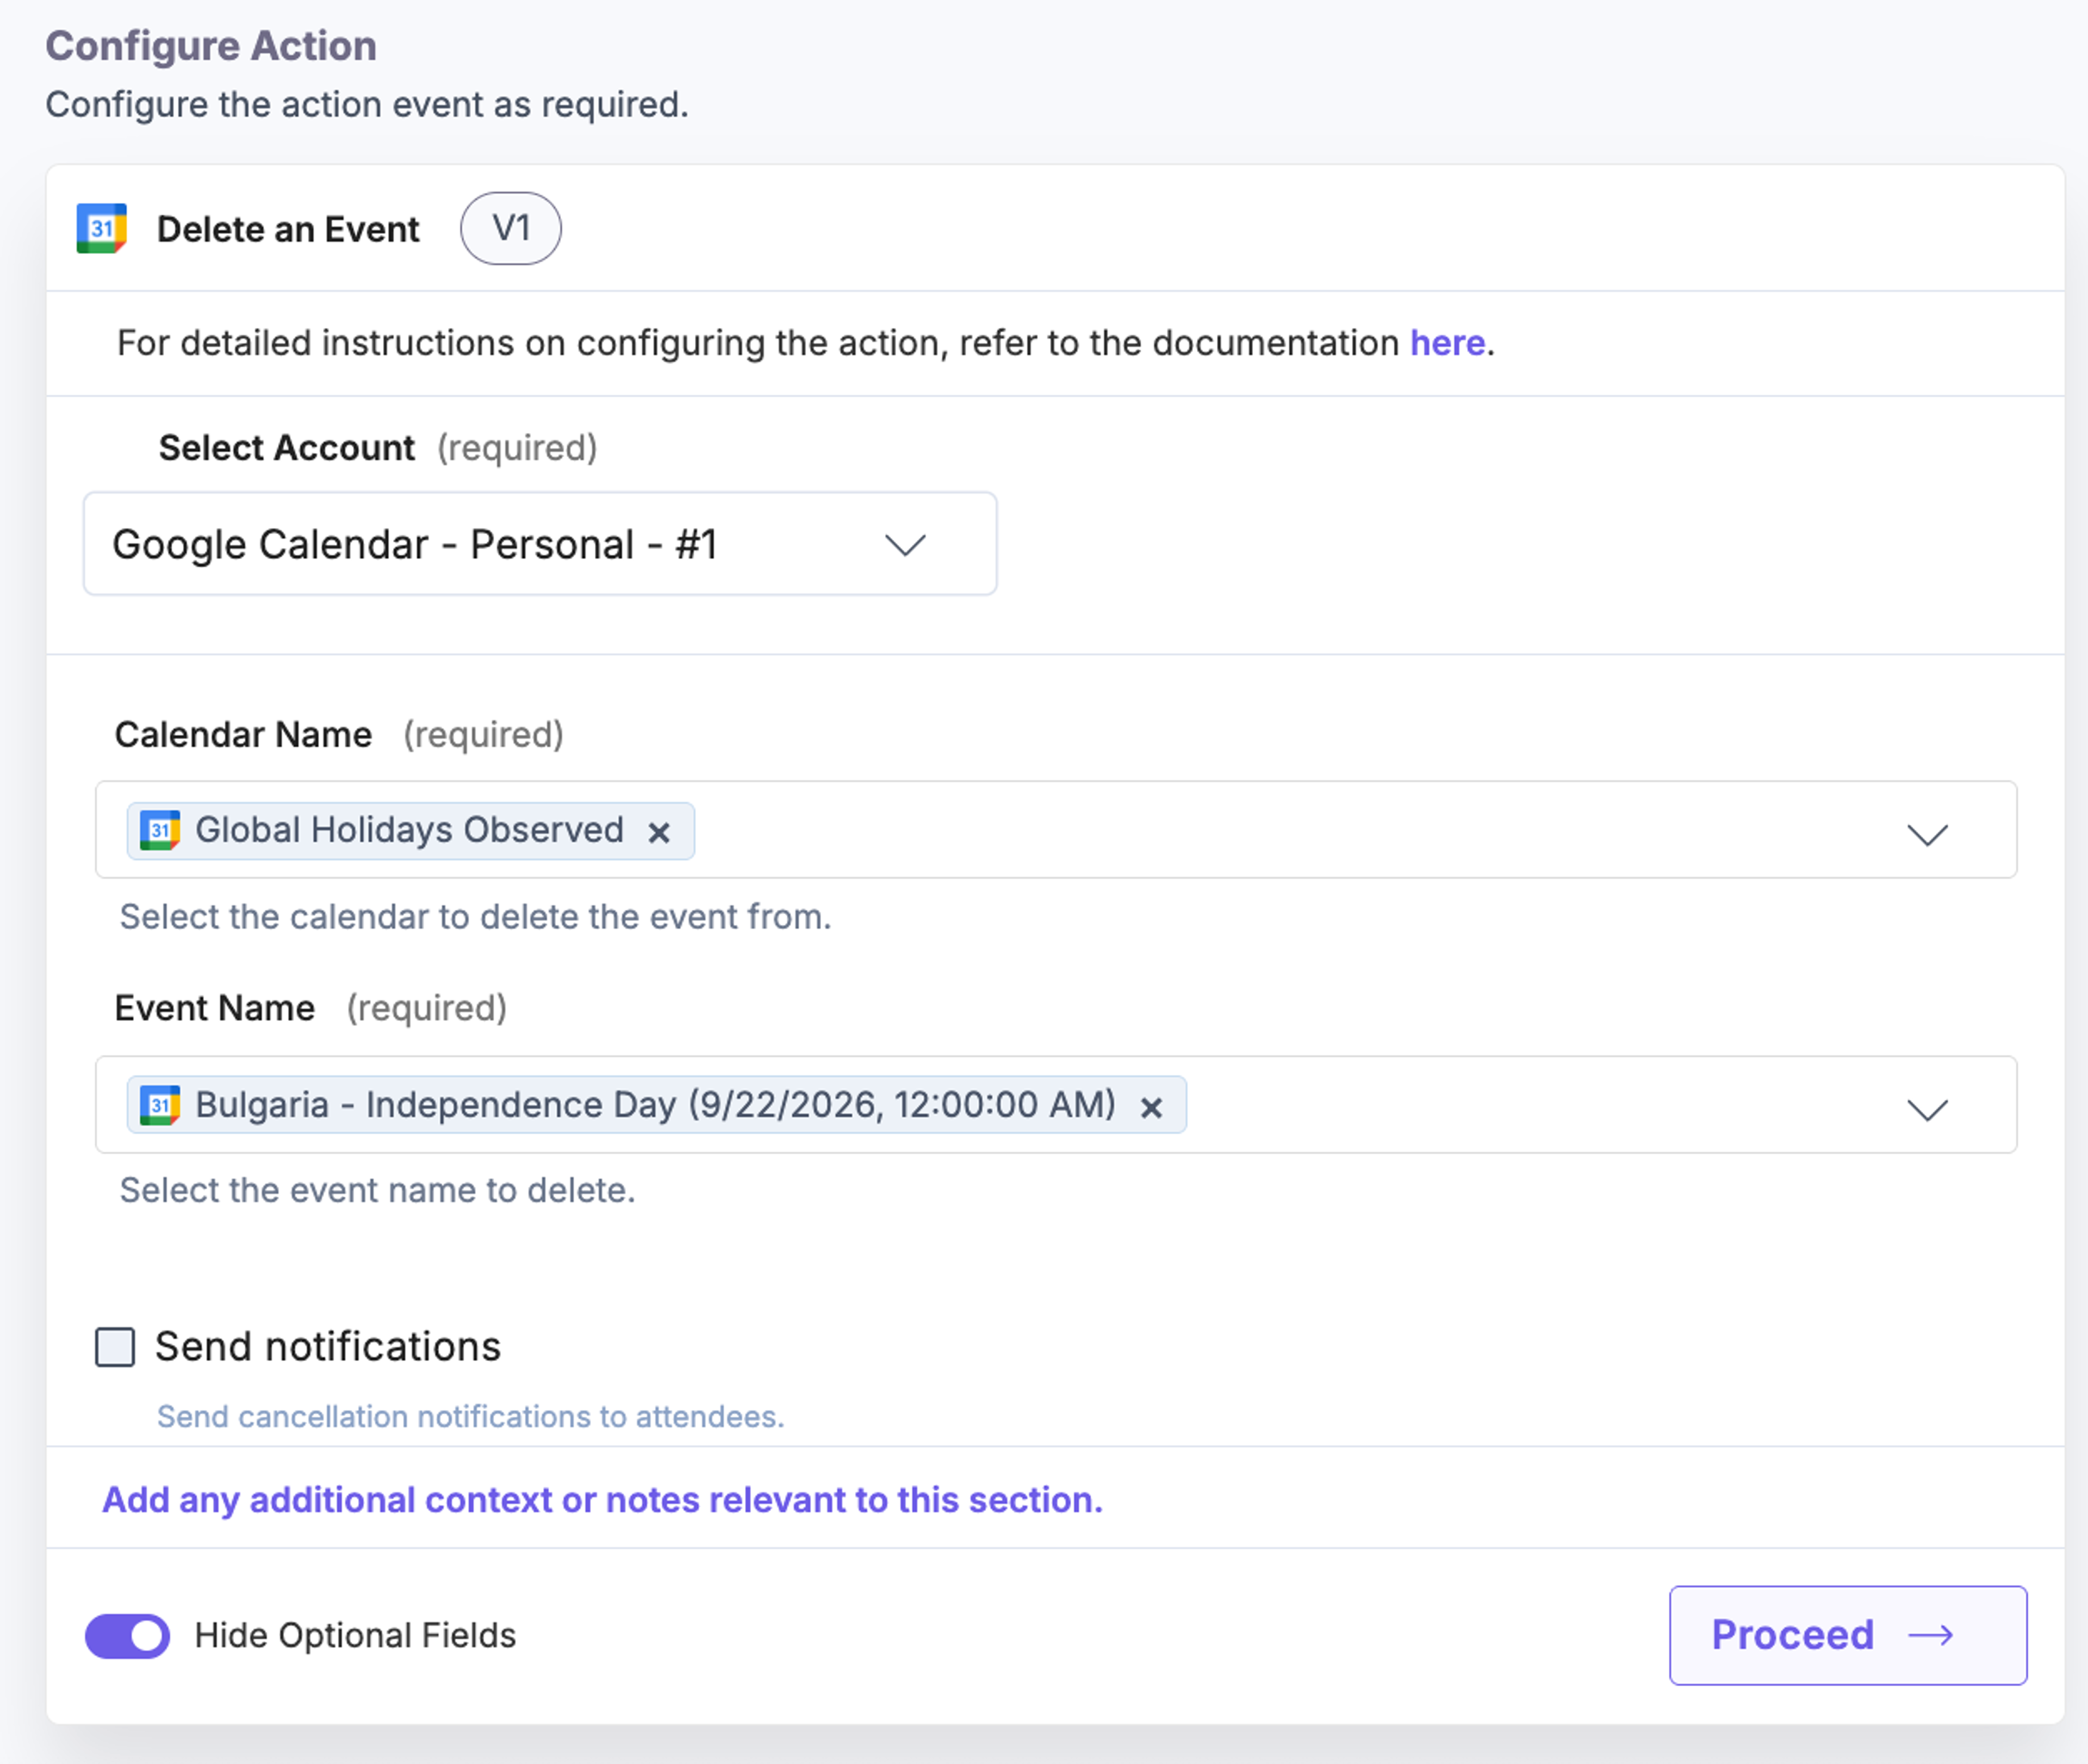This screenshot has width=2088, height=1764.
Task: Click the 'Select the calendar to delete the event from.' hint
Action: click(x=476, y=916)
